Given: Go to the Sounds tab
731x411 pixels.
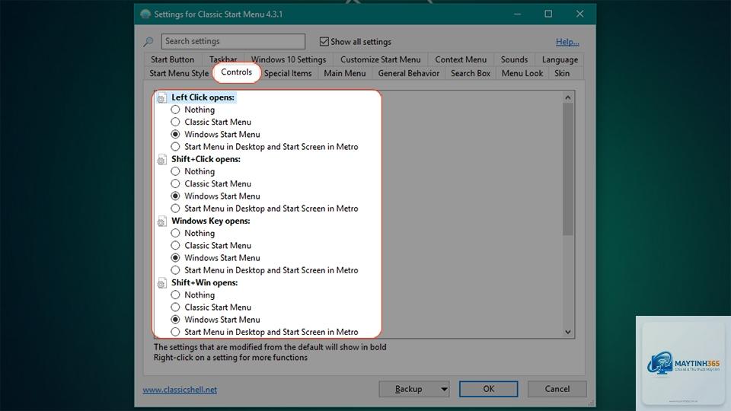Looking at the screenshot, I should [x=514, y=59].
